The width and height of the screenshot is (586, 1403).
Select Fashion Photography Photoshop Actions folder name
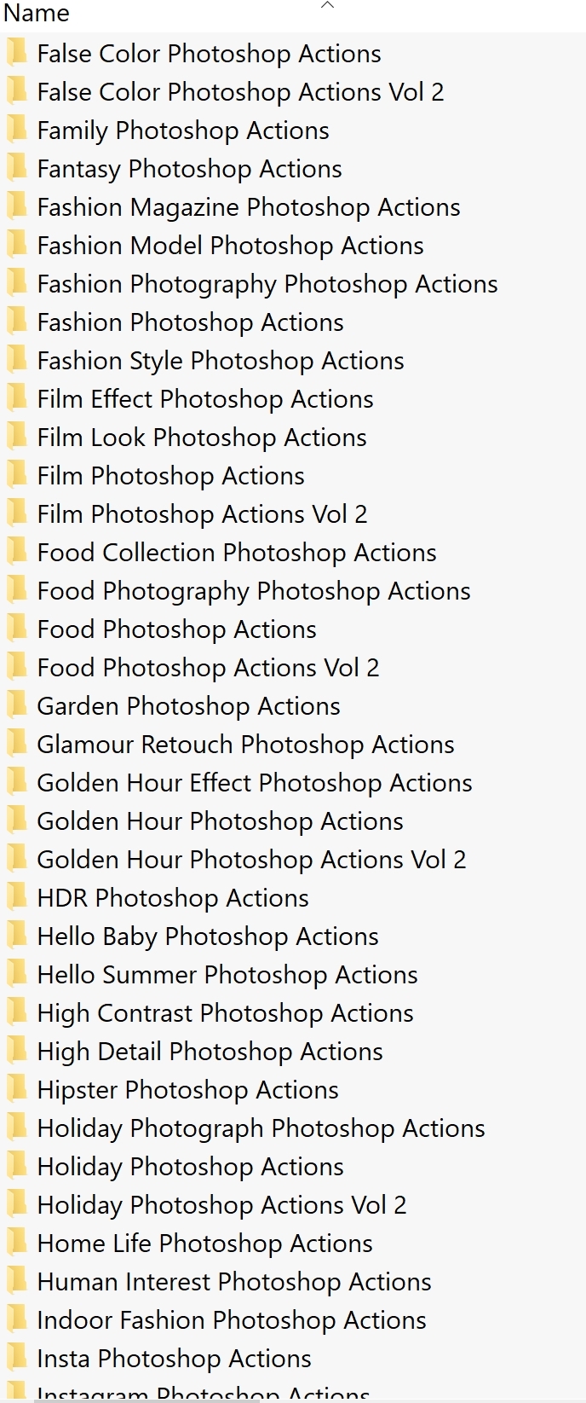click(x=267, y=284)
